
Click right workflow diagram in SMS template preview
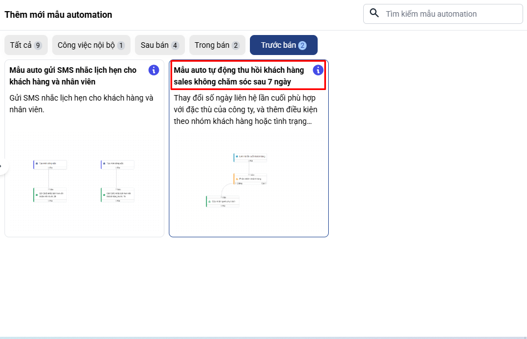[118, 181]
